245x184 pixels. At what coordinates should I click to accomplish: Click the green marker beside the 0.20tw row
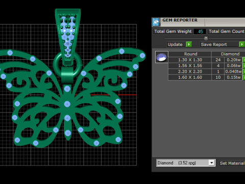click(x=244, y=60)
